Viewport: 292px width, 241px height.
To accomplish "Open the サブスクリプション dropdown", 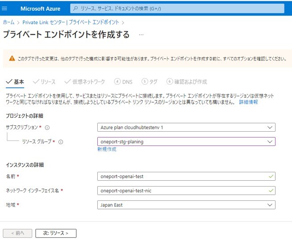I will coord(186,127).
